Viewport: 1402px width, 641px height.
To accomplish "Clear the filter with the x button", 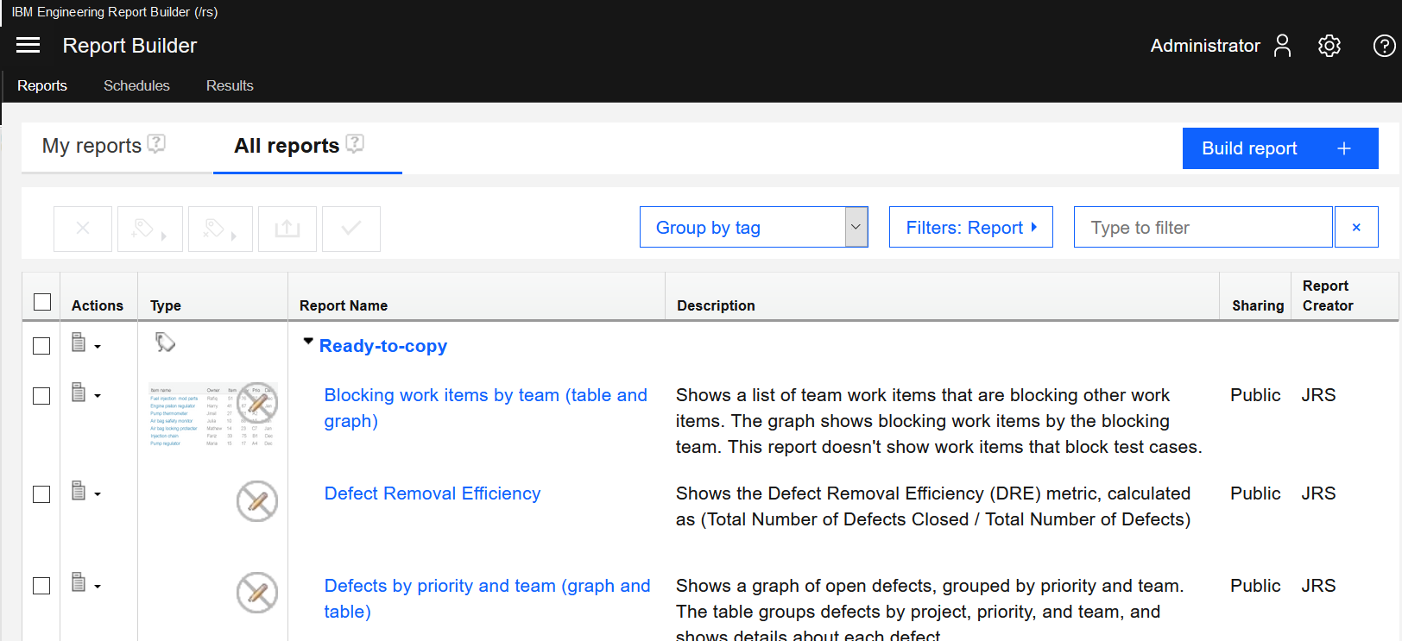I will [x=1356, y=227].
